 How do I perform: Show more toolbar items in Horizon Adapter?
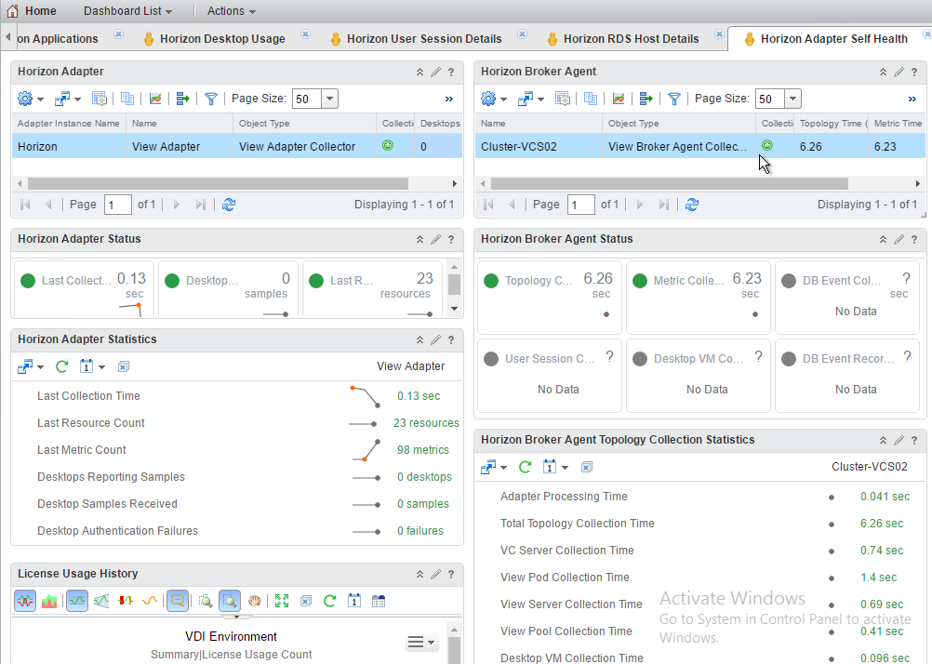point(448,100)
